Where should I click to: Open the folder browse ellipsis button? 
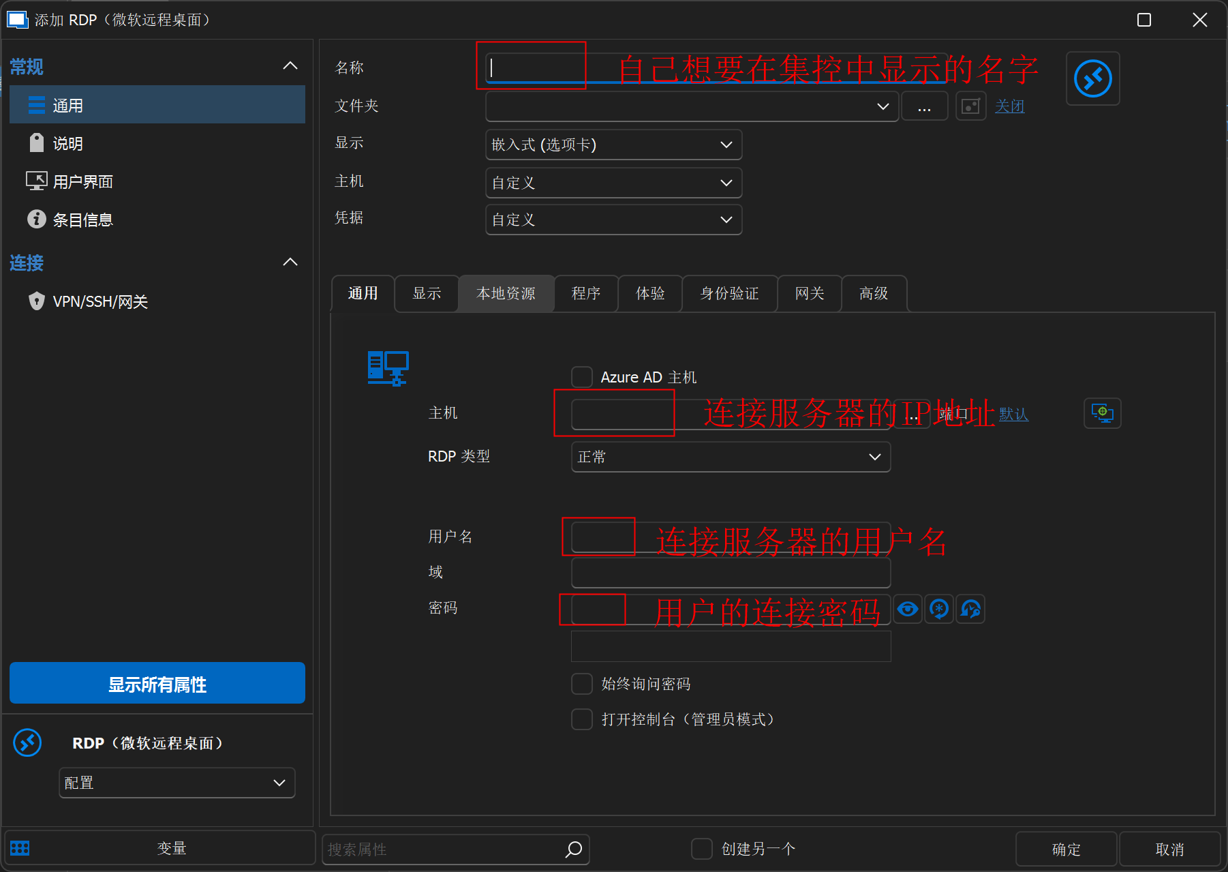[924, 106]
